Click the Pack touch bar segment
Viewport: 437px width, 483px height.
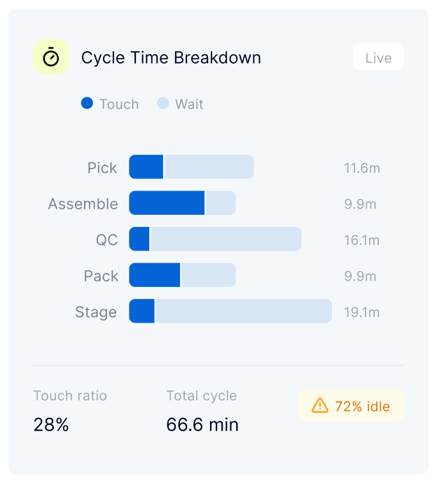pyautogui.click(x=154, y=275)
